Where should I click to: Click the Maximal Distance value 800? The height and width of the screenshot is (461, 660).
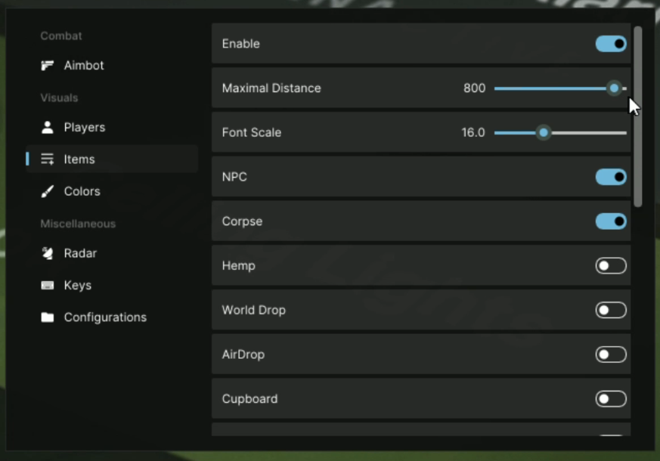pyautogui.click(x=474, y=88)
